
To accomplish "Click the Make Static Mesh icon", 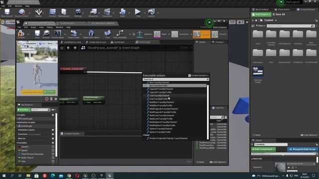I will point(91,34).
